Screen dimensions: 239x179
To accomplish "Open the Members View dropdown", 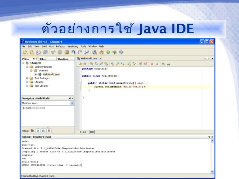I will click(x=72, y=103).
